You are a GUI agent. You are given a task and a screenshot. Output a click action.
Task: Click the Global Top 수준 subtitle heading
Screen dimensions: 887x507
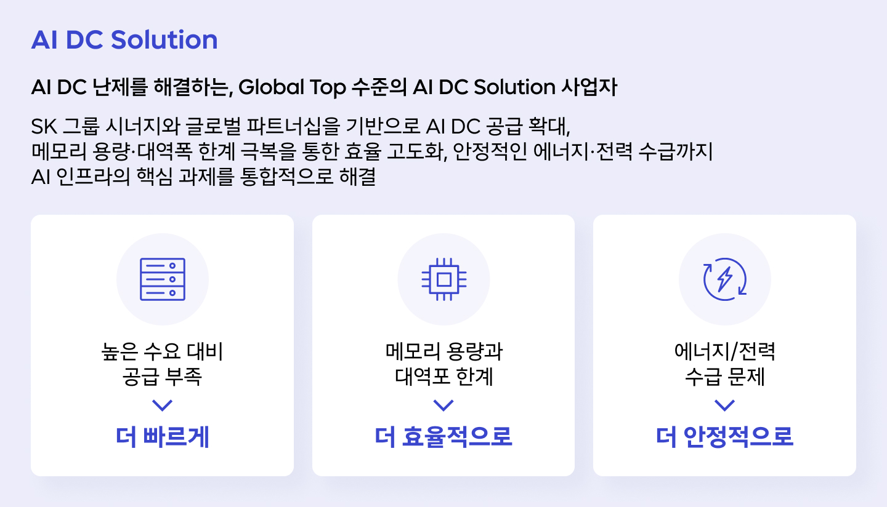tap(324, 87)
